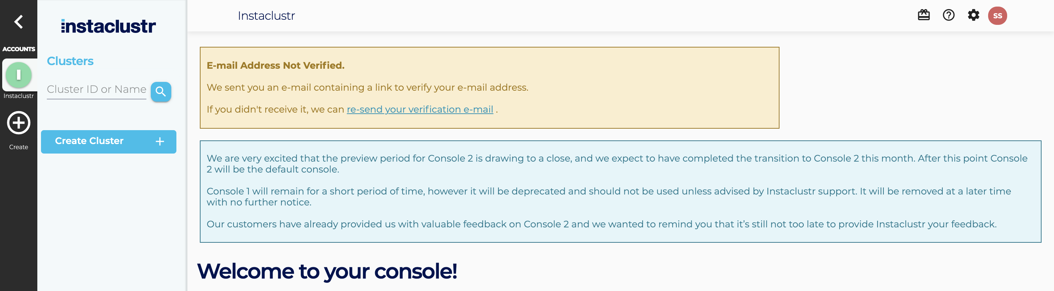The image size is (1054, 291).
Task: Collapse the accounts sidebar with back chevron
Action: [x=18, y=22]
